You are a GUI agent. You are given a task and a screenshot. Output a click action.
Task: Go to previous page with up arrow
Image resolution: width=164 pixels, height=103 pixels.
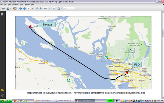pyautogui.click(x=20, y=8)
